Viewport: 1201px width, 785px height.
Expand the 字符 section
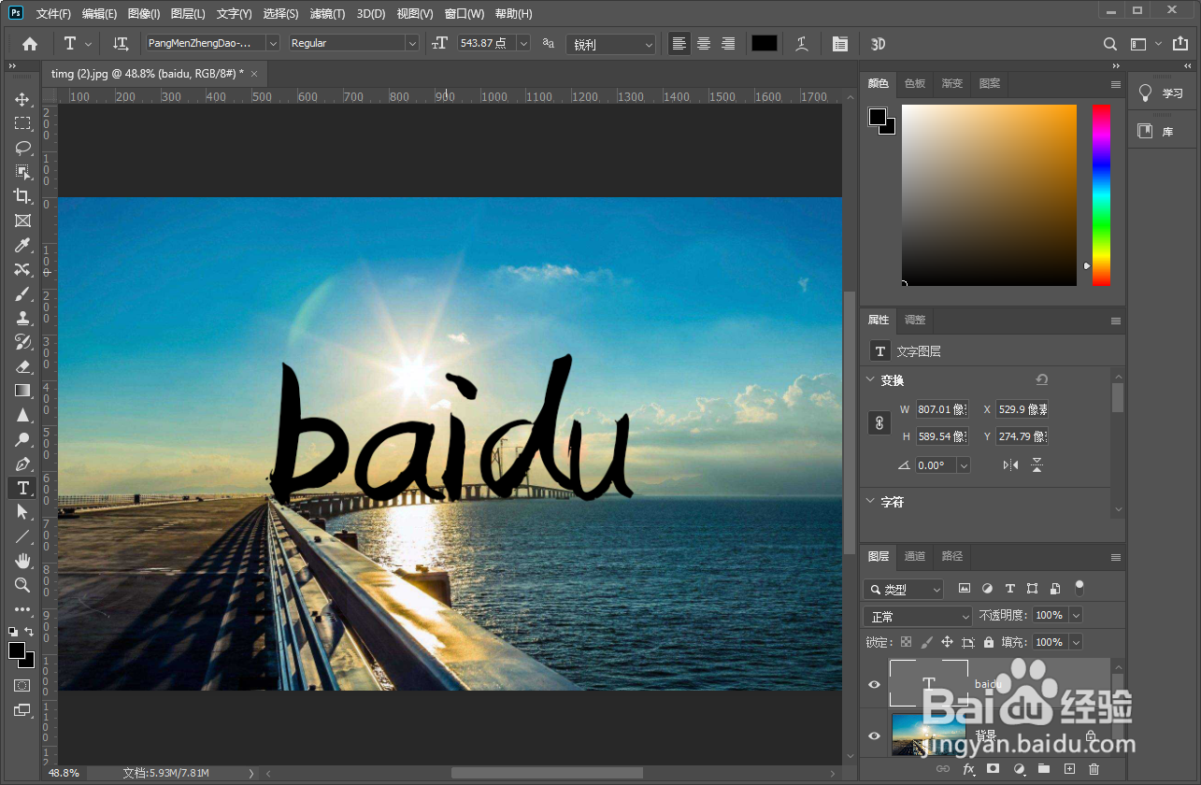(x=870, y=502)
